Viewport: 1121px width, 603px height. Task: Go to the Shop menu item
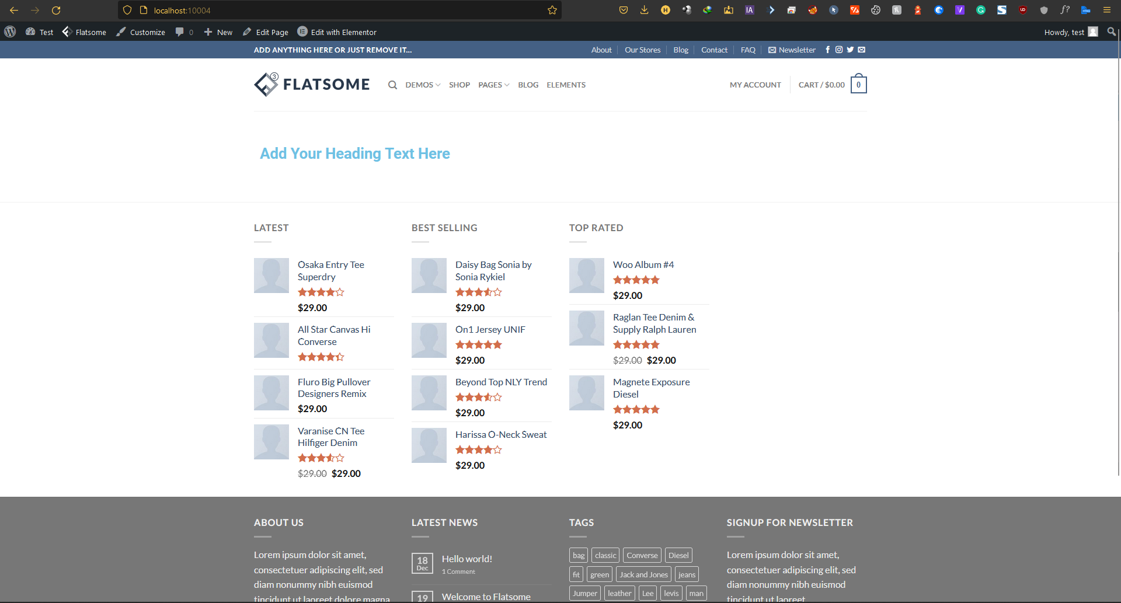[x=459, y=85]
